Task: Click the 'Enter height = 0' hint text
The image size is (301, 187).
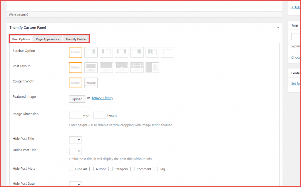Action: (x=121, y=125)
